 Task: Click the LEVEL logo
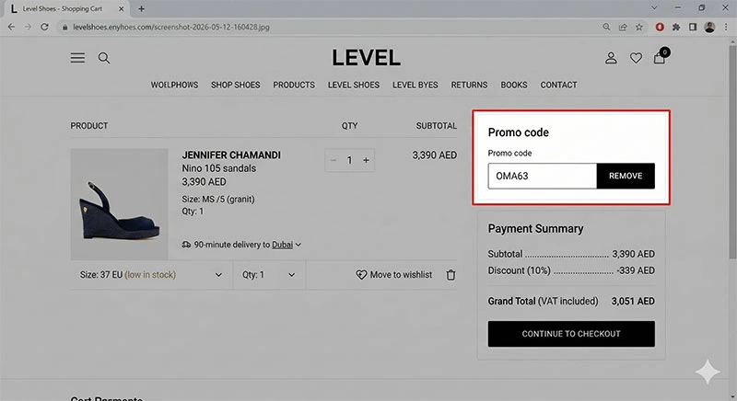pyautogui.click(x=366, y=58)
